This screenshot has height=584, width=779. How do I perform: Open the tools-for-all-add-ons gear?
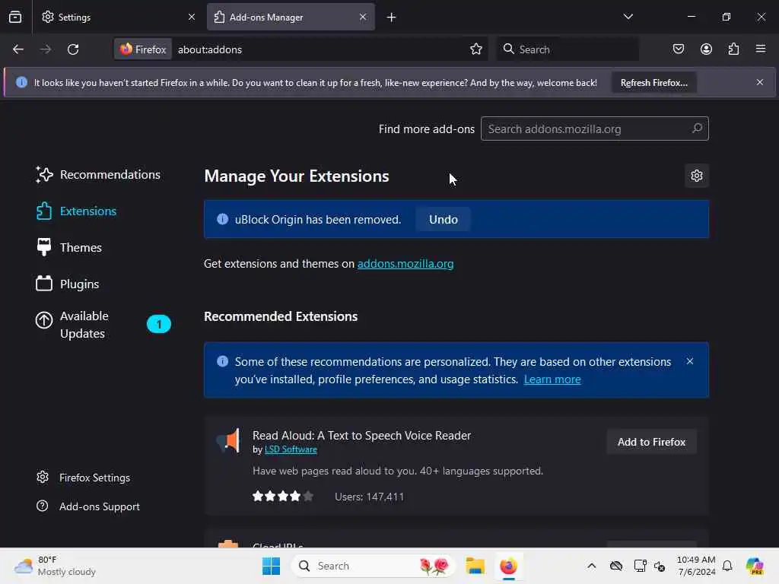pyautogui.click(x=697, y=176)
